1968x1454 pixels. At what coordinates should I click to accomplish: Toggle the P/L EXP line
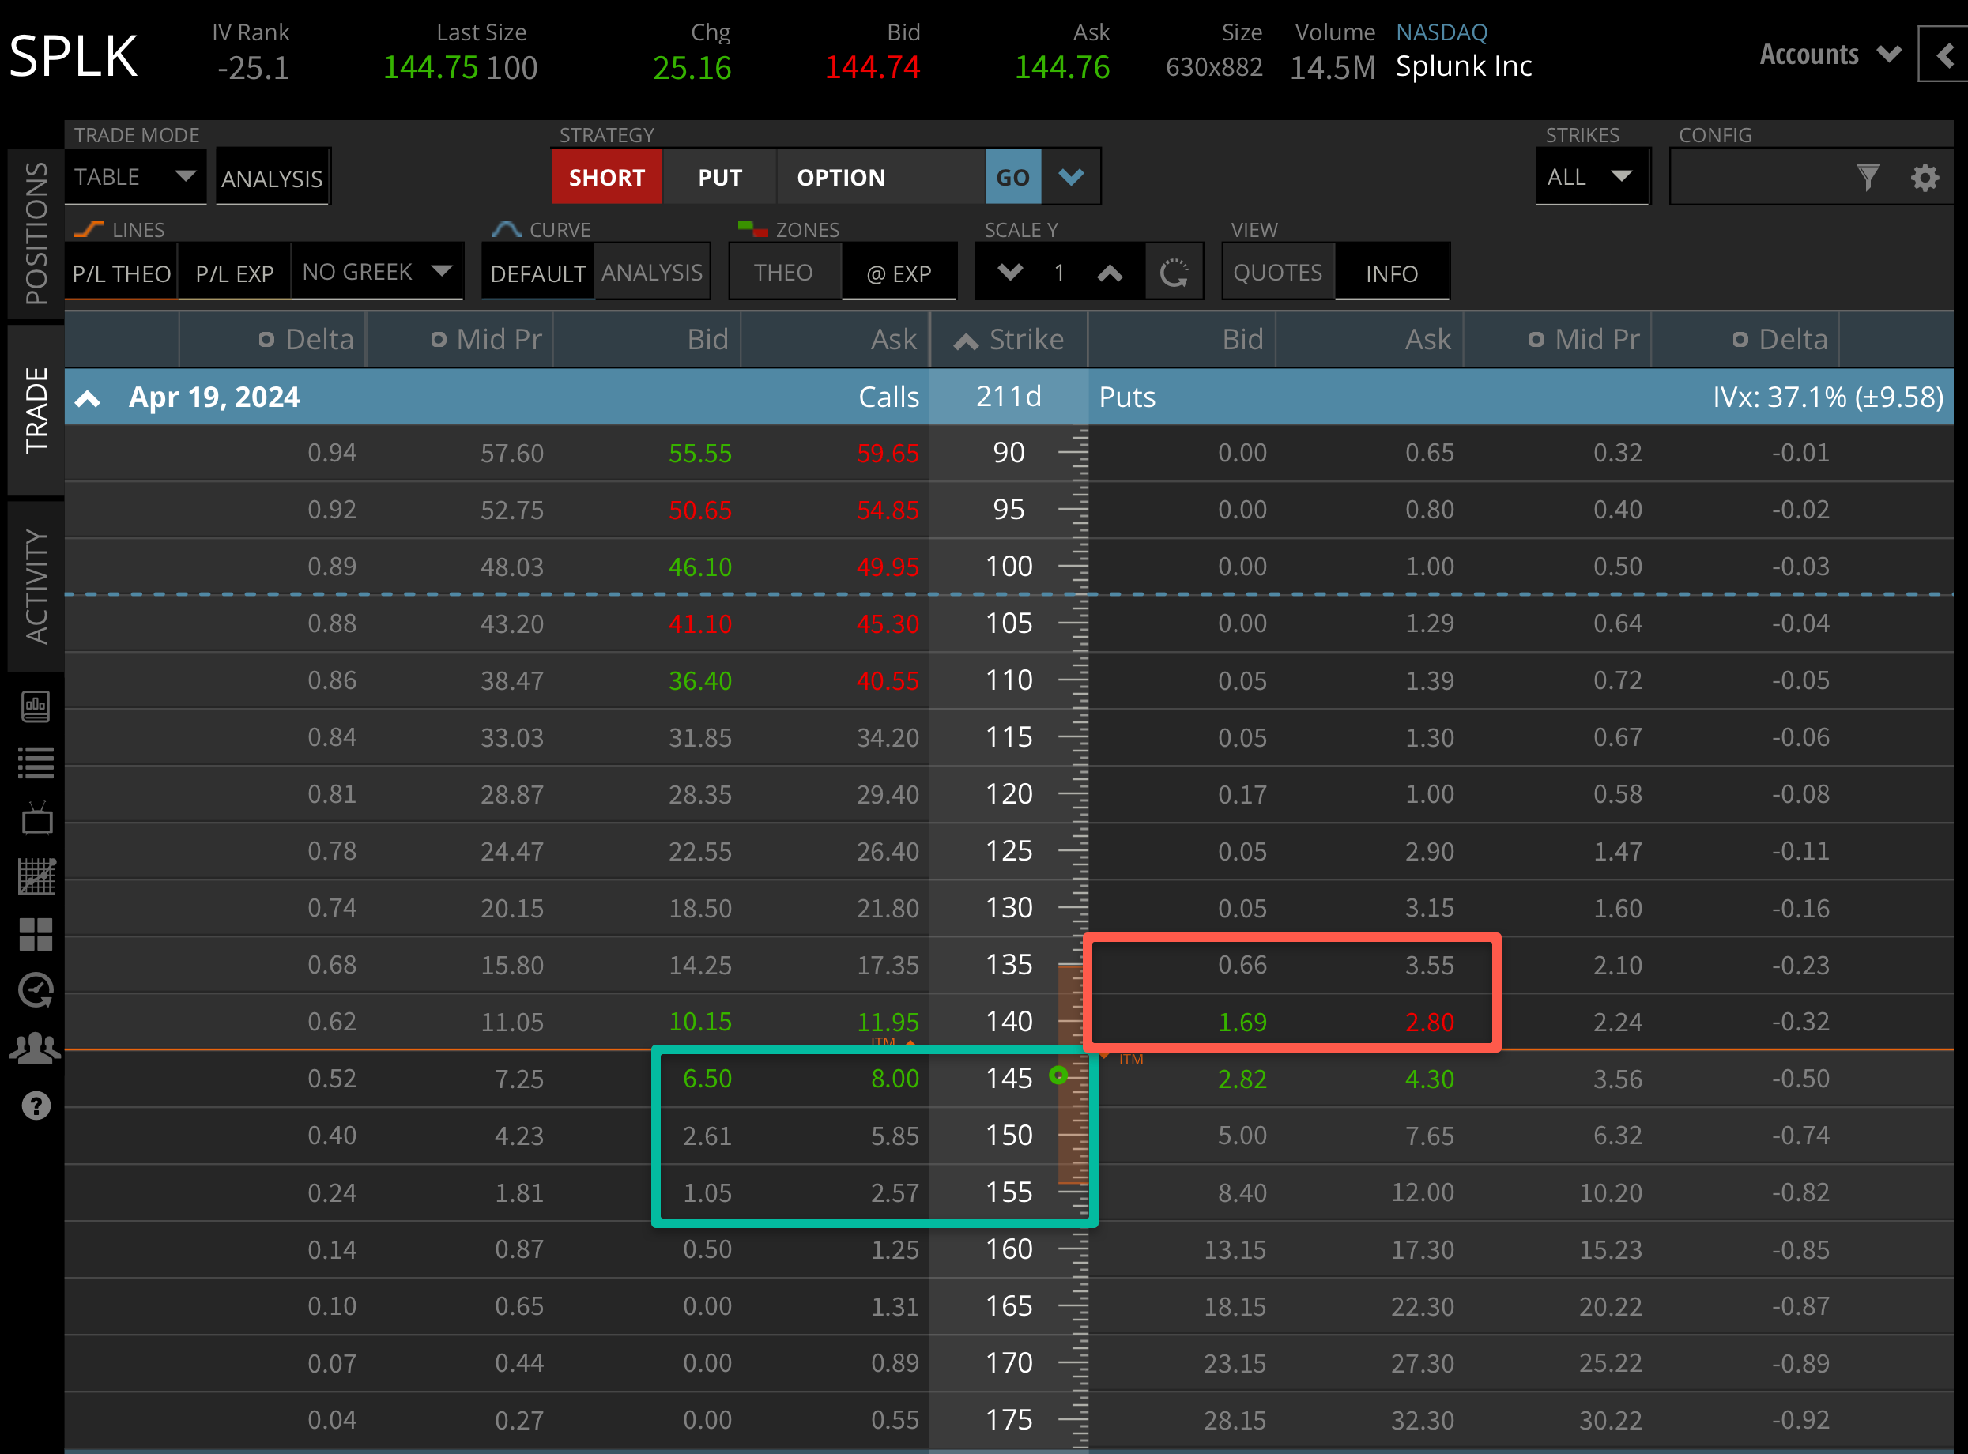tap(234, 273)
